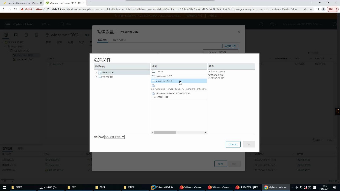Open the vSphere help icon menu

[273, 24]
